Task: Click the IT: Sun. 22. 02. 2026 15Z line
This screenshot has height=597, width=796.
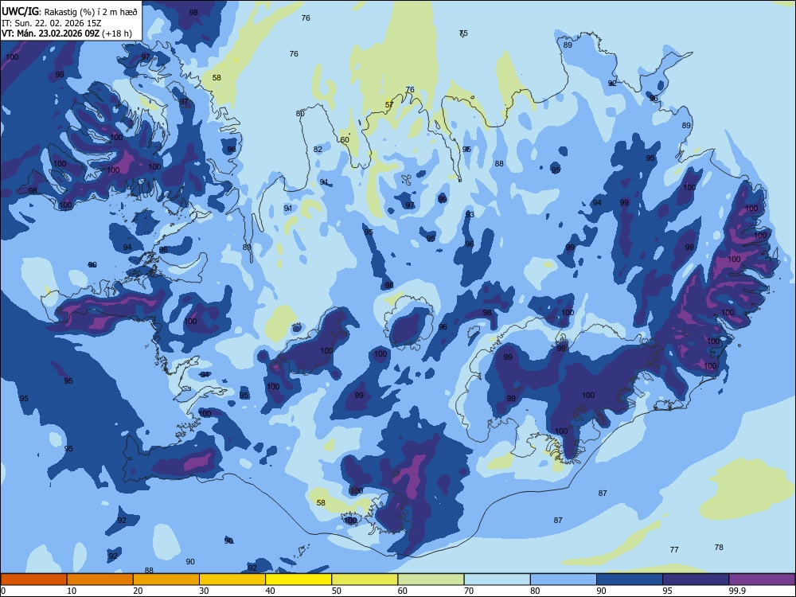Action: tap(53, 23)
